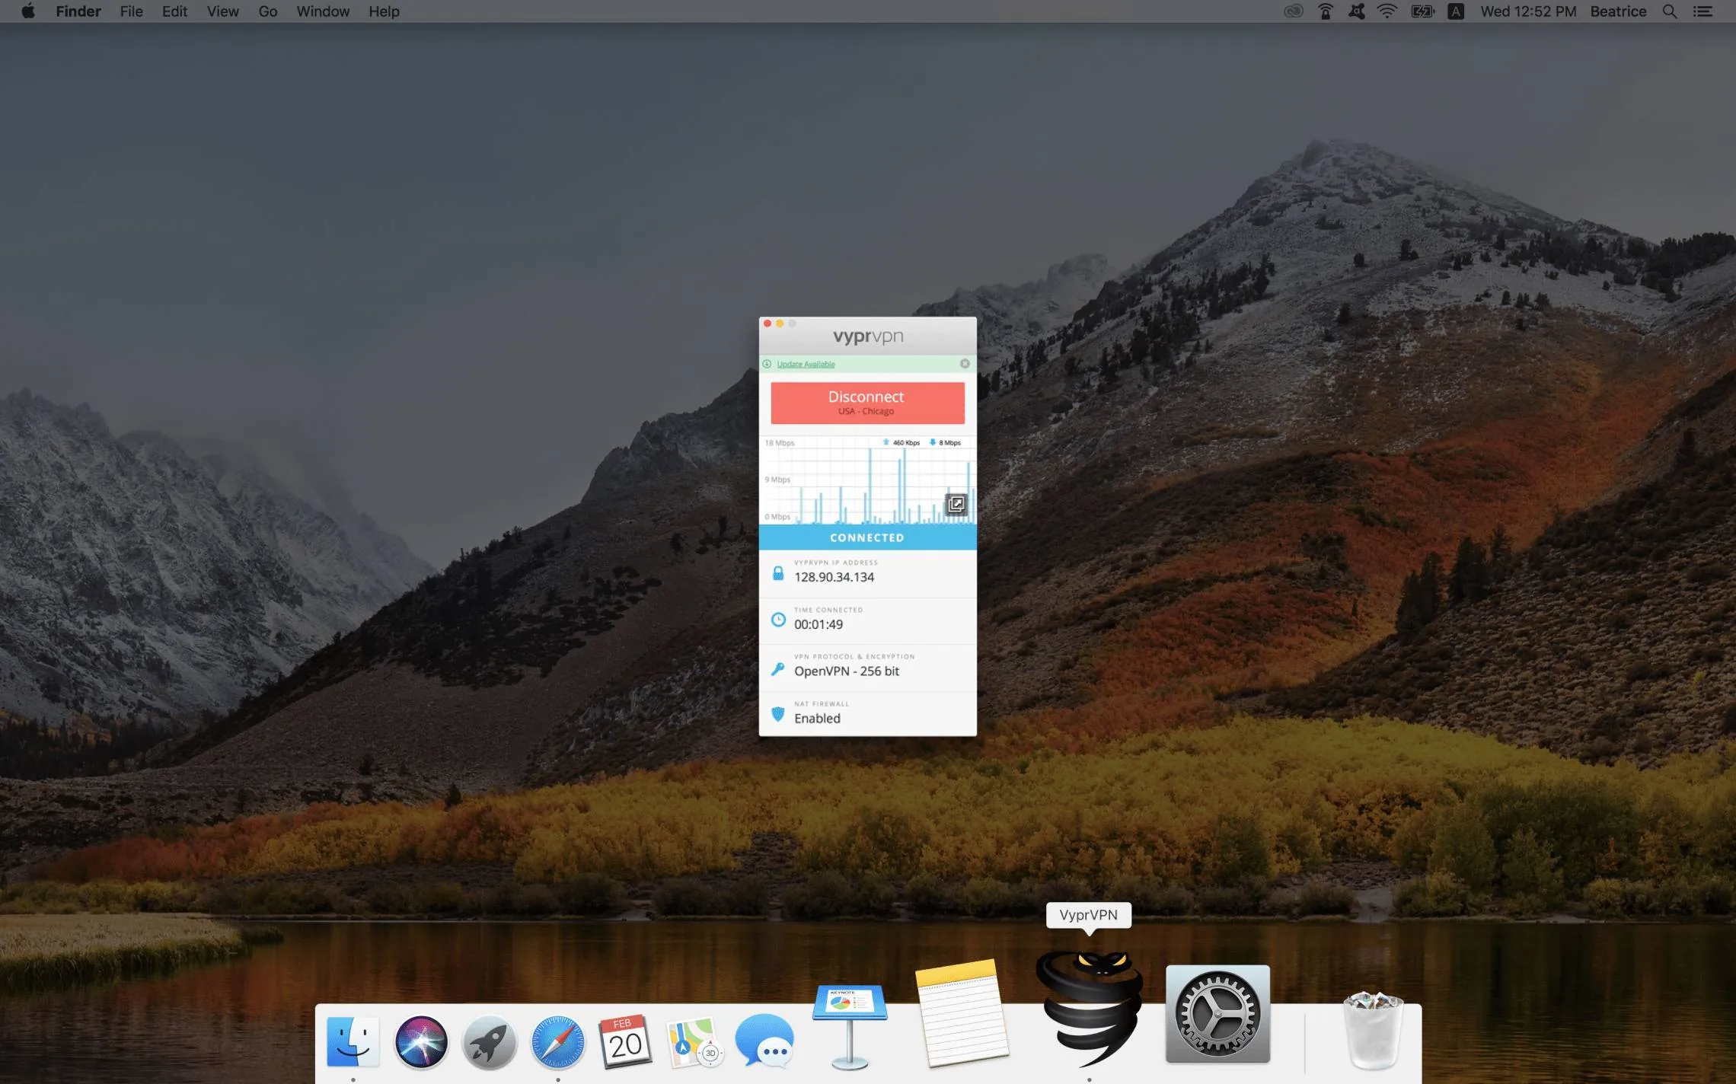1736x1084 pixels.
Task: Pop out the speed graph window
Action: (x=956, y=504)
